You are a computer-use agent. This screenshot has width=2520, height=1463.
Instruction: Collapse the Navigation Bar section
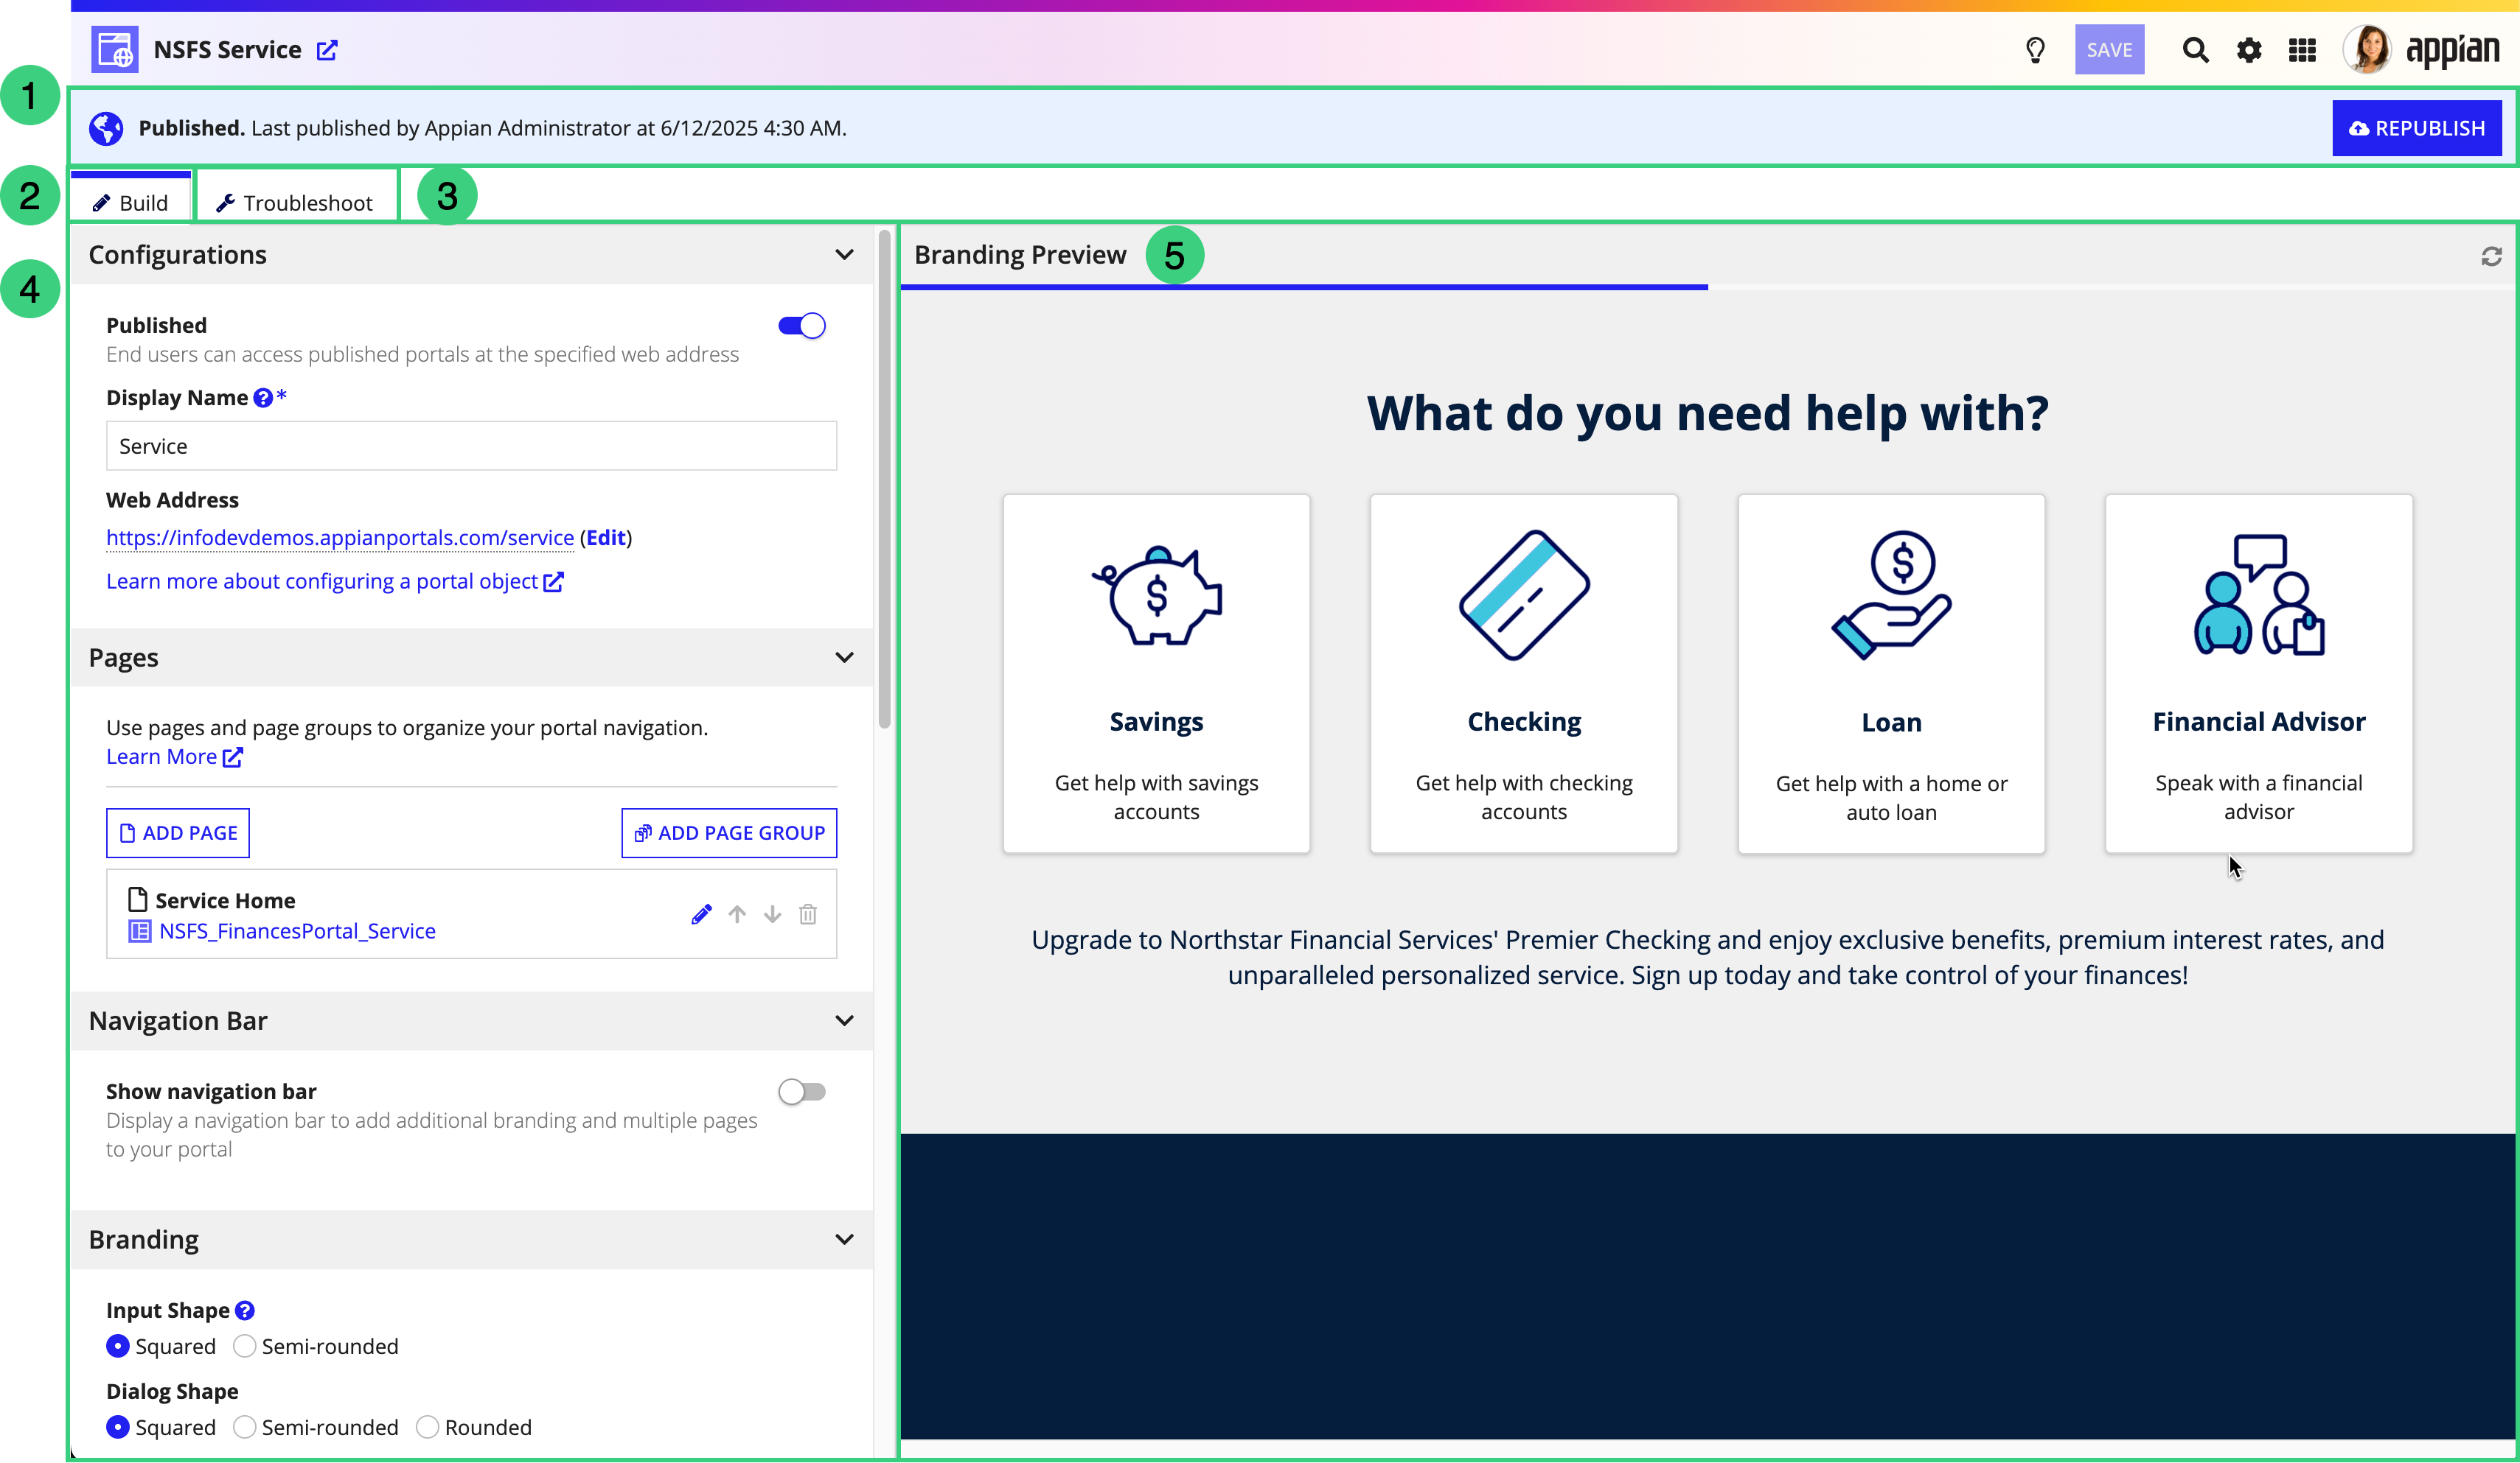844,1020
